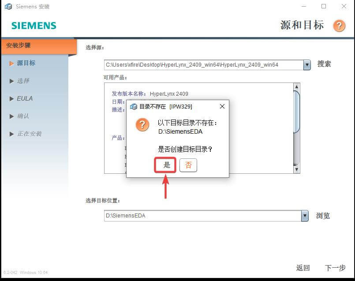Click the 选择目标位置 label

pyautogui.click(x=103, y=201)
